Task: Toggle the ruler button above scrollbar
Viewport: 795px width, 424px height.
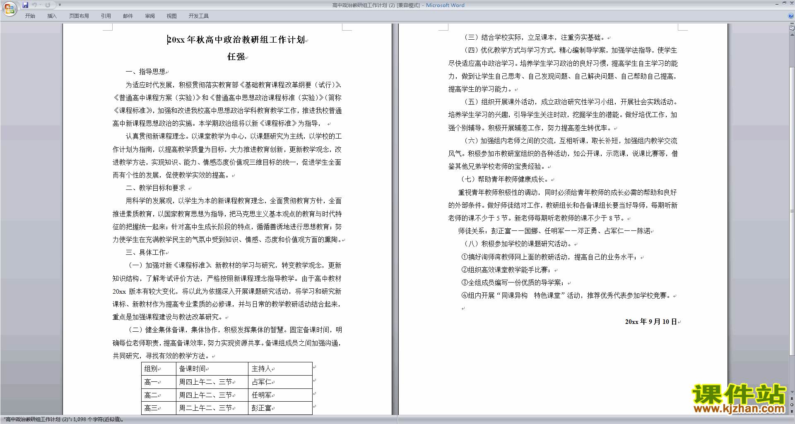Action: [x=792, y=29]
